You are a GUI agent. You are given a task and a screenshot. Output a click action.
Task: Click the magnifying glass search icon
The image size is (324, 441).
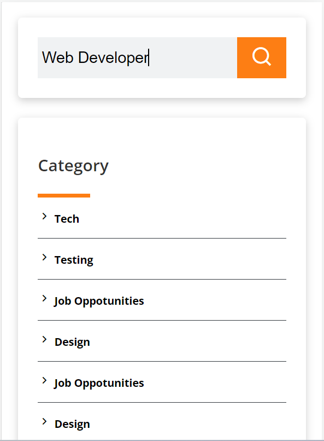pos(261,56)
